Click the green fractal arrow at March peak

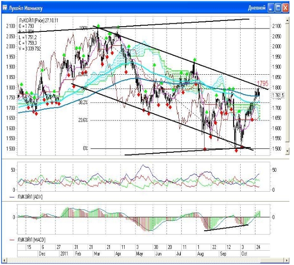pyautogui.click(x=98, y=26)
